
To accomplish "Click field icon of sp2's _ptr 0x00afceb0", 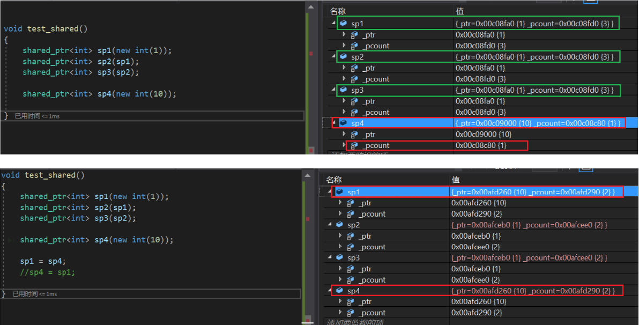I will click(350, 235).
